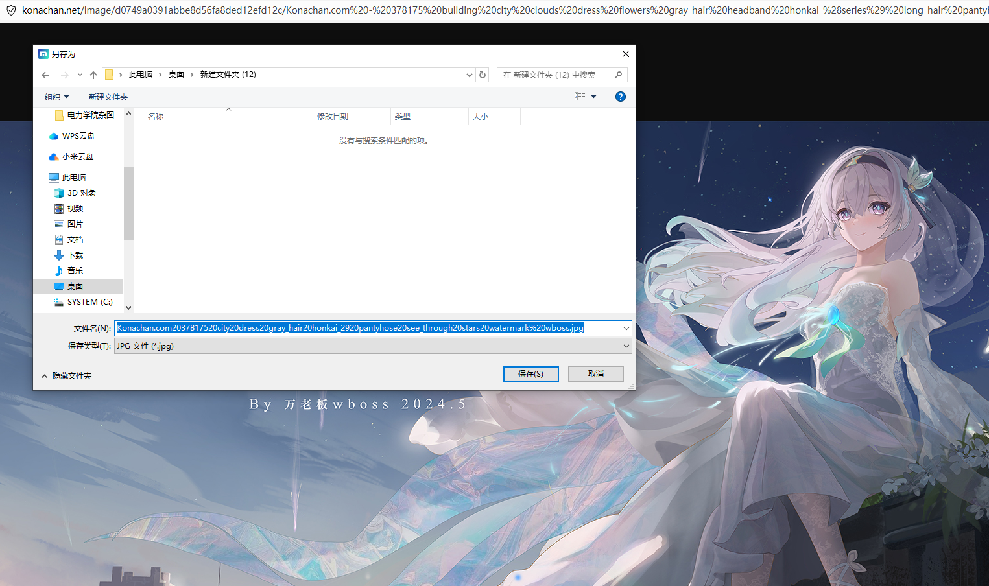The width and height of the screenshot is (989, 586).
Task: Click the 保存(S) button
Action: pyautogui.click(x=530, y=374)
